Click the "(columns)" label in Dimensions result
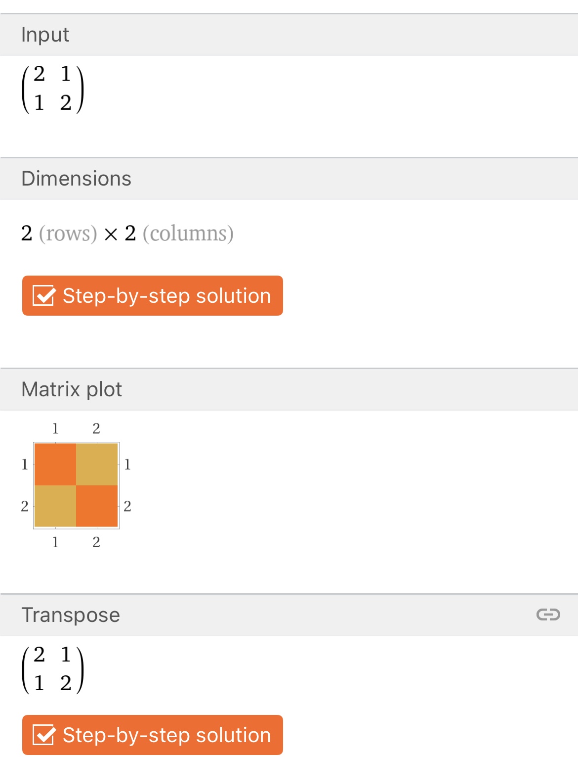Viewport: 578px width, 757px height. click(x=188, y=234)
